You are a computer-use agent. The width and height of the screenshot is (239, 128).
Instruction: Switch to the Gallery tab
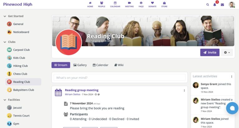pyautogui.click(x=80, y=65)
